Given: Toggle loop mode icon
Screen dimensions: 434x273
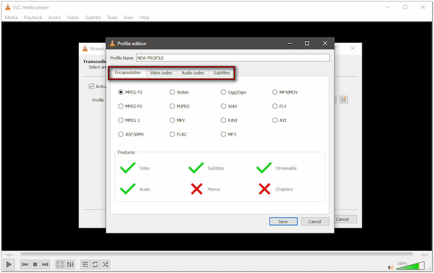Looking at the screenshot, I should (95, 264).
